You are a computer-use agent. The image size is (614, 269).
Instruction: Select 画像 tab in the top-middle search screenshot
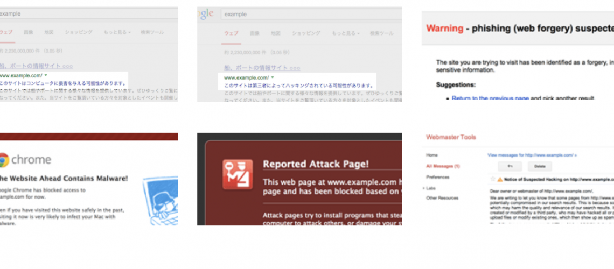pyautogui.click(x=255, y=33)
